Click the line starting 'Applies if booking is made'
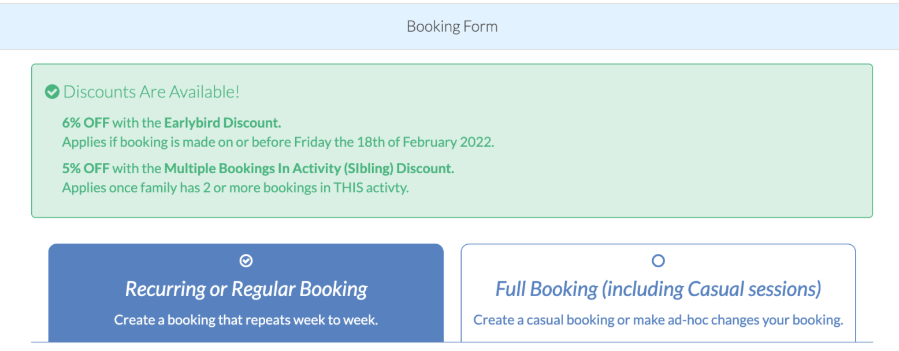The height and width of the screenshot is (351, 899). tap(278, 142)
